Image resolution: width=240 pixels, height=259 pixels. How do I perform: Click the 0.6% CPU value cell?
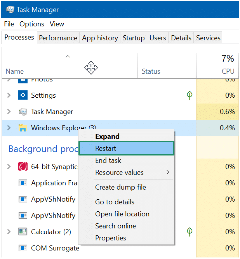pos(217,112)
